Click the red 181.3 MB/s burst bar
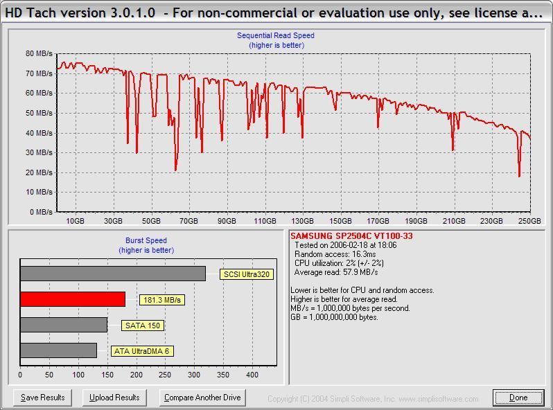 73,299
